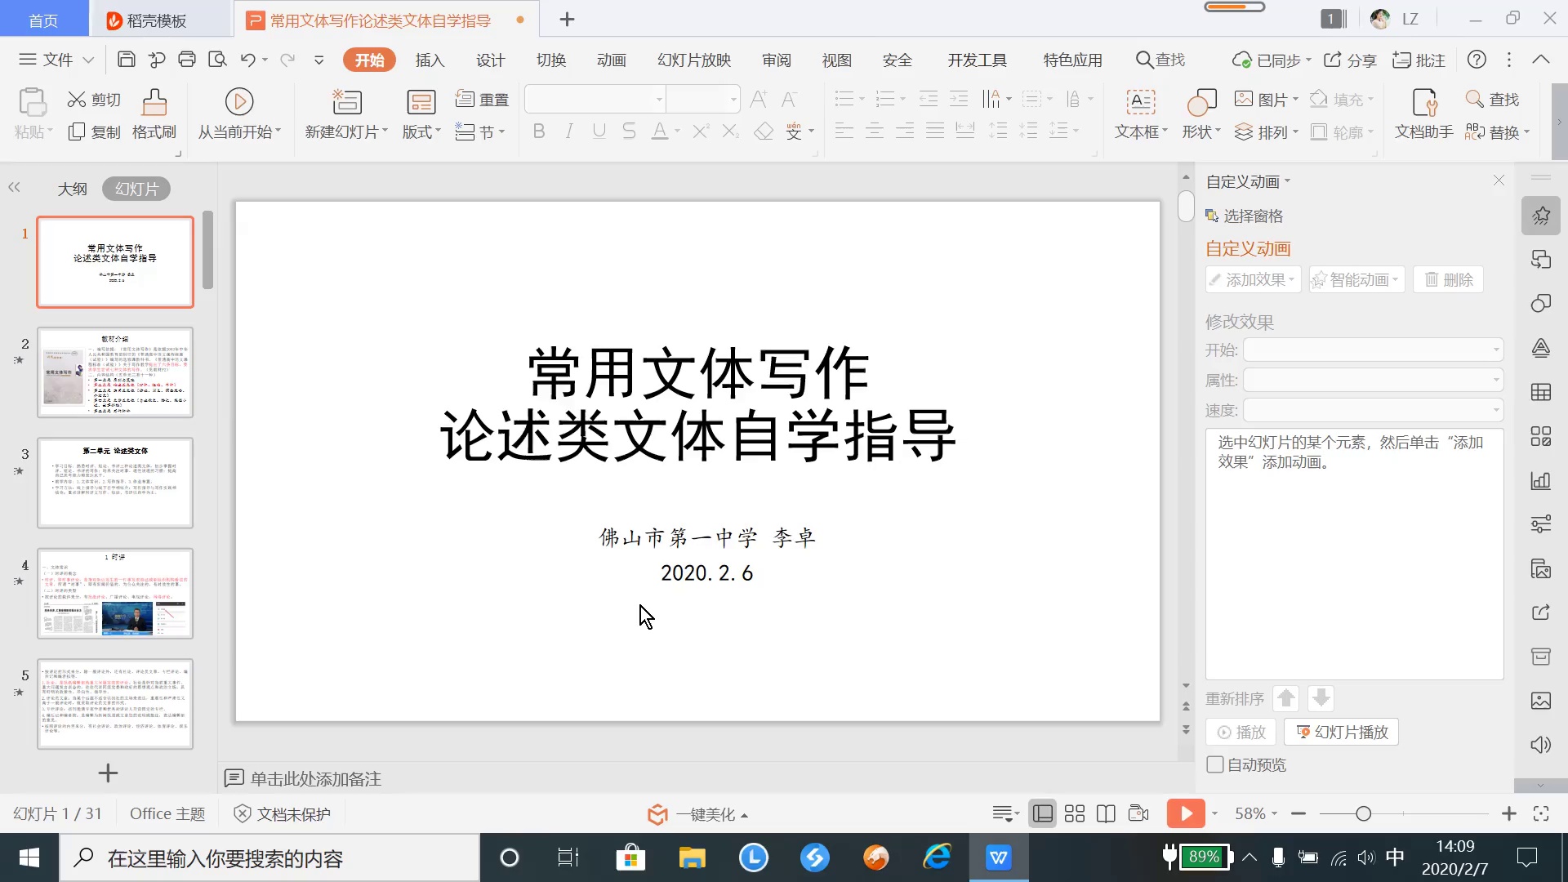
Task: Start slideshow from current slide (从当前开始)
Action: [x=239, y=114]
